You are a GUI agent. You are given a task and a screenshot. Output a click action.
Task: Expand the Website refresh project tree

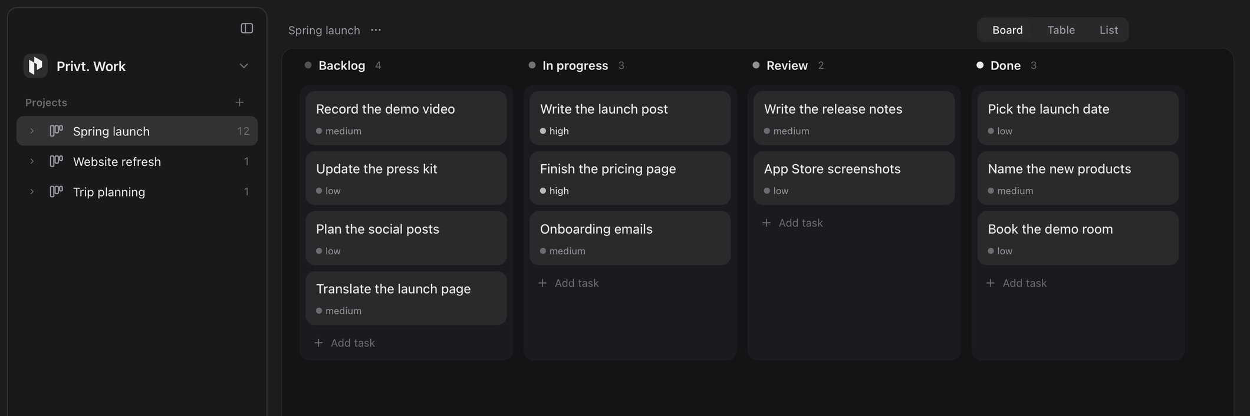[x=32, y=161]
